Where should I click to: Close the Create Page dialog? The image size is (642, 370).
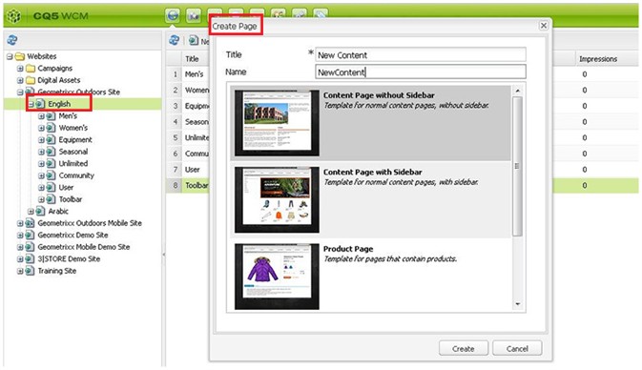pos(544,26)
